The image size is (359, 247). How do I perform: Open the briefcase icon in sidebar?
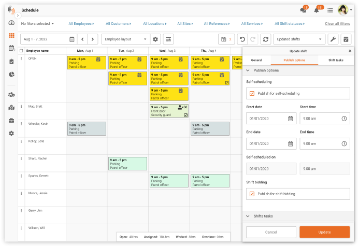click(x=11, y=121)
